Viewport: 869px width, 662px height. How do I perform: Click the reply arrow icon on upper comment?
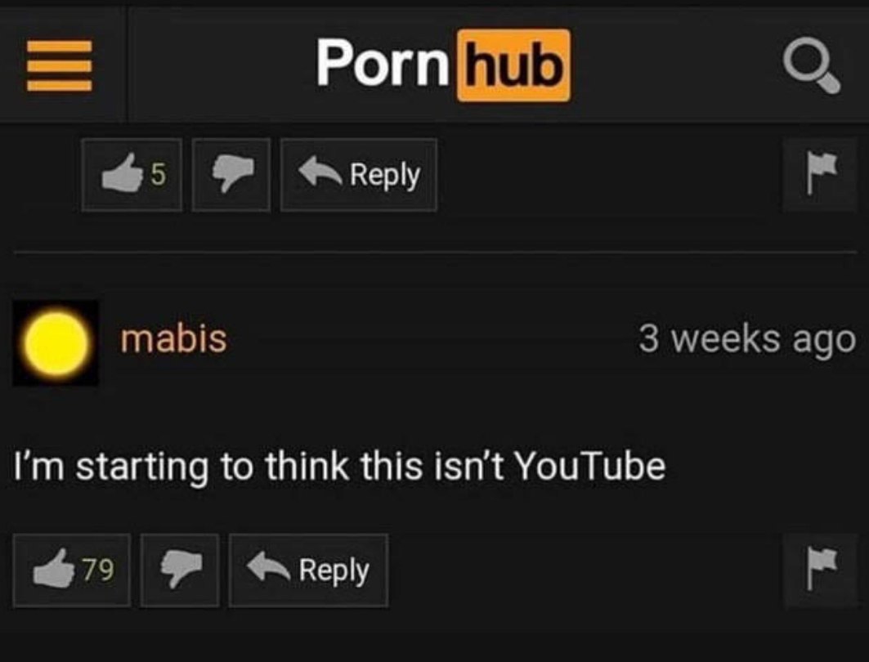320,171
